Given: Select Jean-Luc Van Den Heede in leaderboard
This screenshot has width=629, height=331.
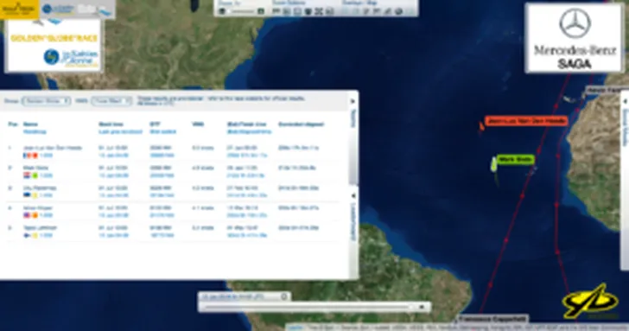Looking at the screenshot, I should 53,148.
